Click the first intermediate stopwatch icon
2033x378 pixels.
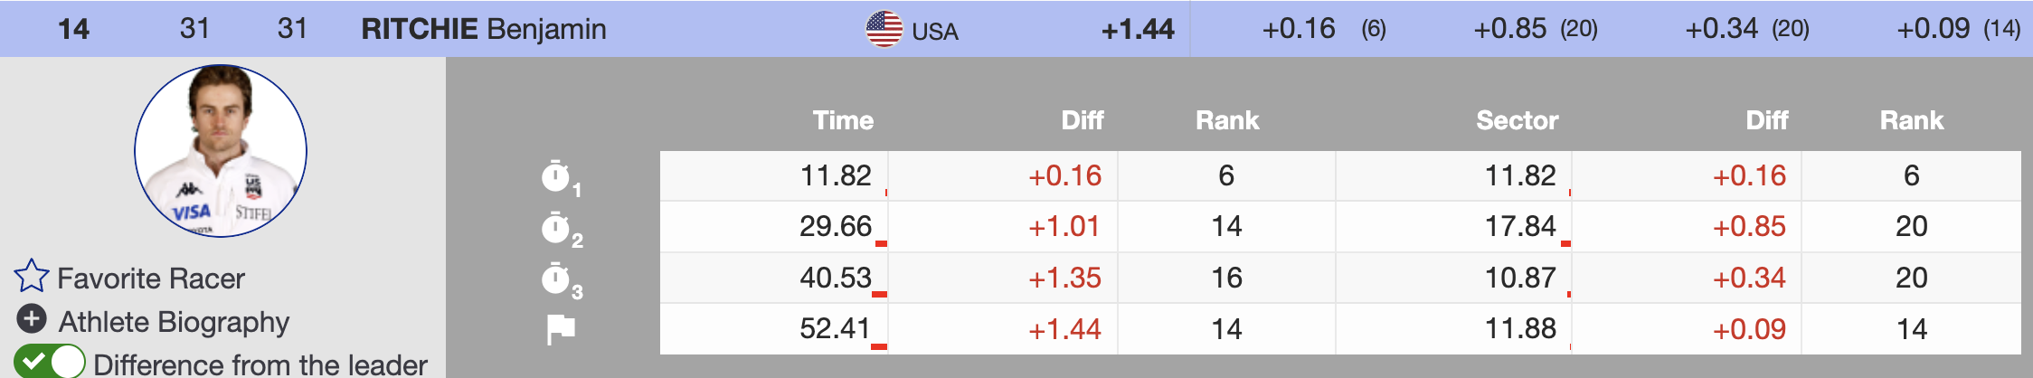556,176
